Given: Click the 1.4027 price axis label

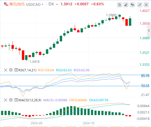Looking at the screenshot, I should point(145,11).
